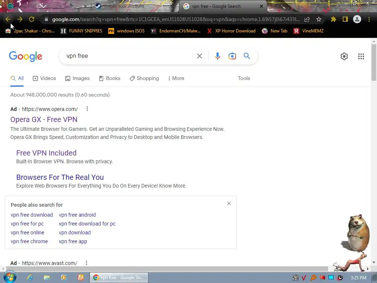
Task: Open the Free VPN Included sitelink
Action: point(46,153)
